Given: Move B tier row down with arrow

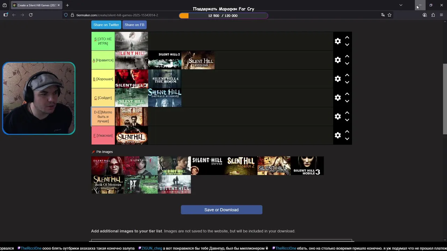Looking at the screenshot, I should (x=347, y=82).
